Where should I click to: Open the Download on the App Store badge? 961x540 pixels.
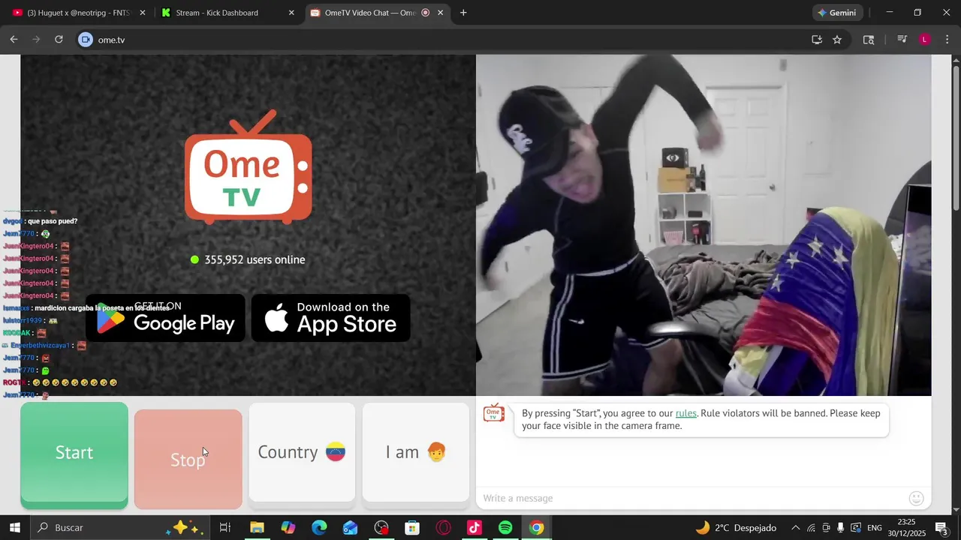(x=331, y=318)
